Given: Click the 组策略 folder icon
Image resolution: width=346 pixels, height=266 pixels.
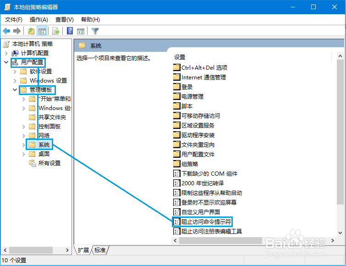Looking at the screenshot, I should coord(176,164).
